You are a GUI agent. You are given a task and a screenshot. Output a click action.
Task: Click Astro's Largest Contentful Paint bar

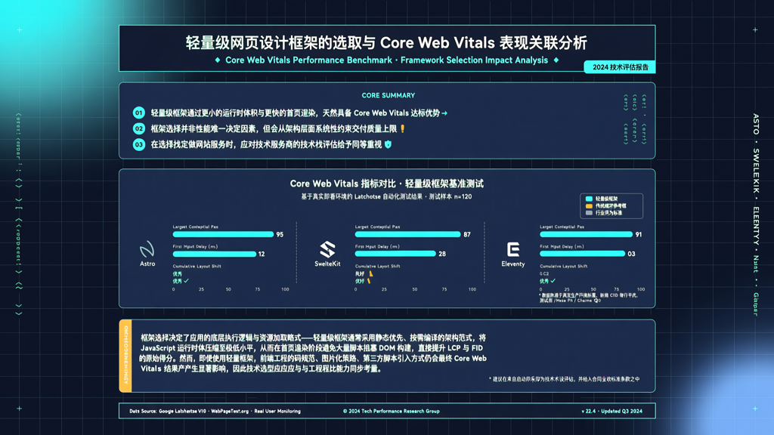(x=223, y=234)
